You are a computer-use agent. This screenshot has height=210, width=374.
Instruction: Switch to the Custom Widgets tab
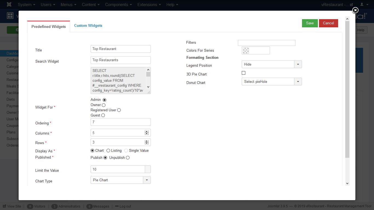88,26
